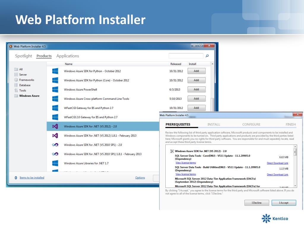Click icon for WFastCGI 2.0 Gateway

click(55, 117)
